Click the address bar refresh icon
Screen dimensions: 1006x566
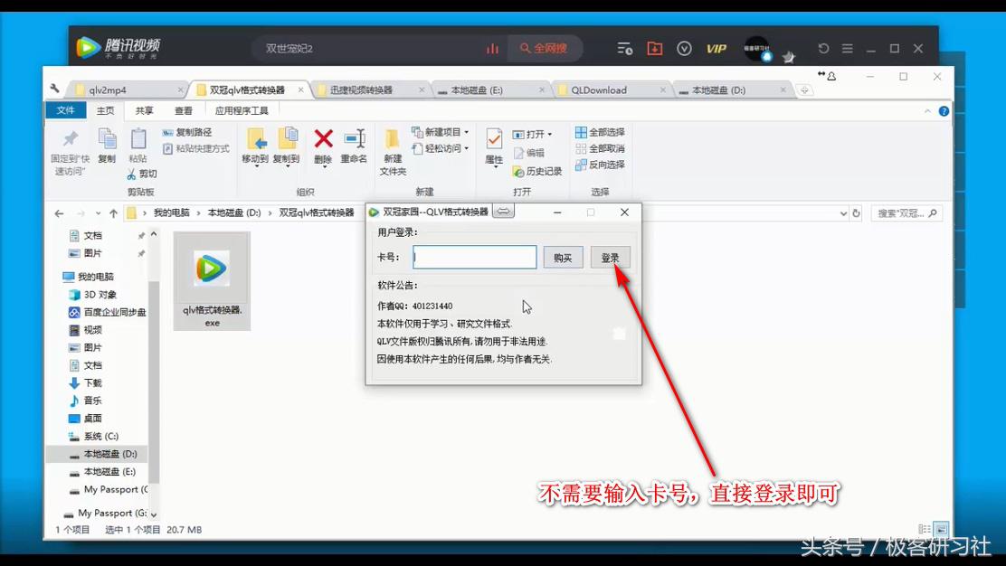click(856, 213)
